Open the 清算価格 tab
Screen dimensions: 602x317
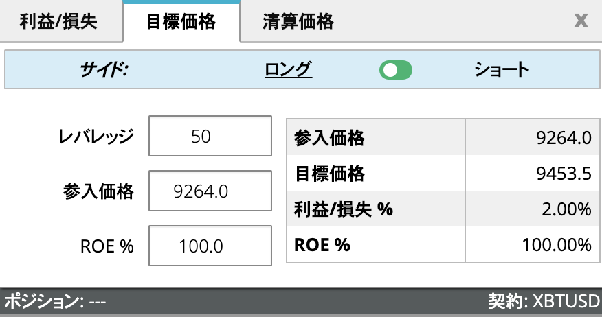(298, 22)
